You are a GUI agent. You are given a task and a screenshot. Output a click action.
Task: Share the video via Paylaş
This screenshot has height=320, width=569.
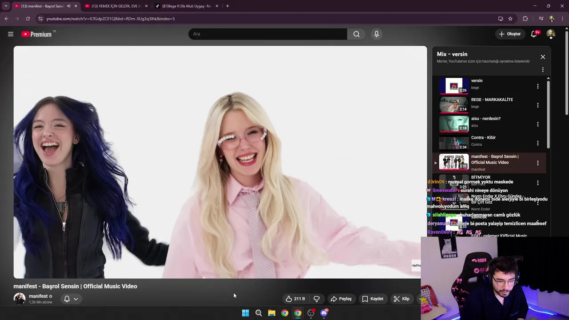coord(341,299)
